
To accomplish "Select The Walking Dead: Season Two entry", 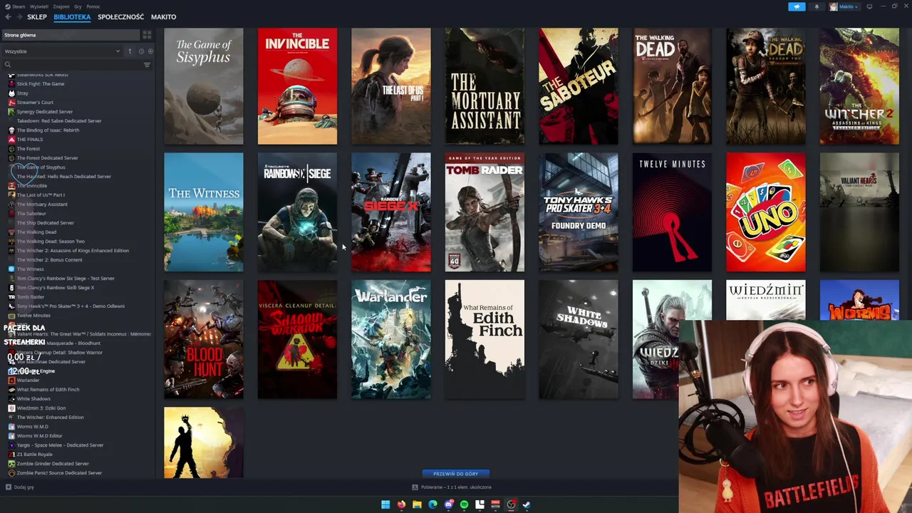I will click(50, 242).
